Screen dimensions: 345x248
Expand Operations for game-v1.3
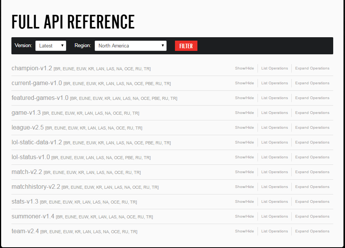click(x=312, y=113)
